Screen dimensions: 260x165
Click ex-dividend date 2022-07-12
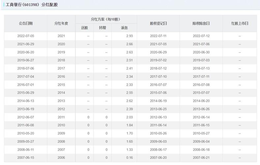coord(201,36)
